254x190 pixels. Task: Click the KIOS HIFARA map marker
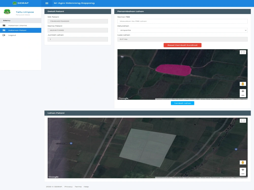click(x=71, y=143)
